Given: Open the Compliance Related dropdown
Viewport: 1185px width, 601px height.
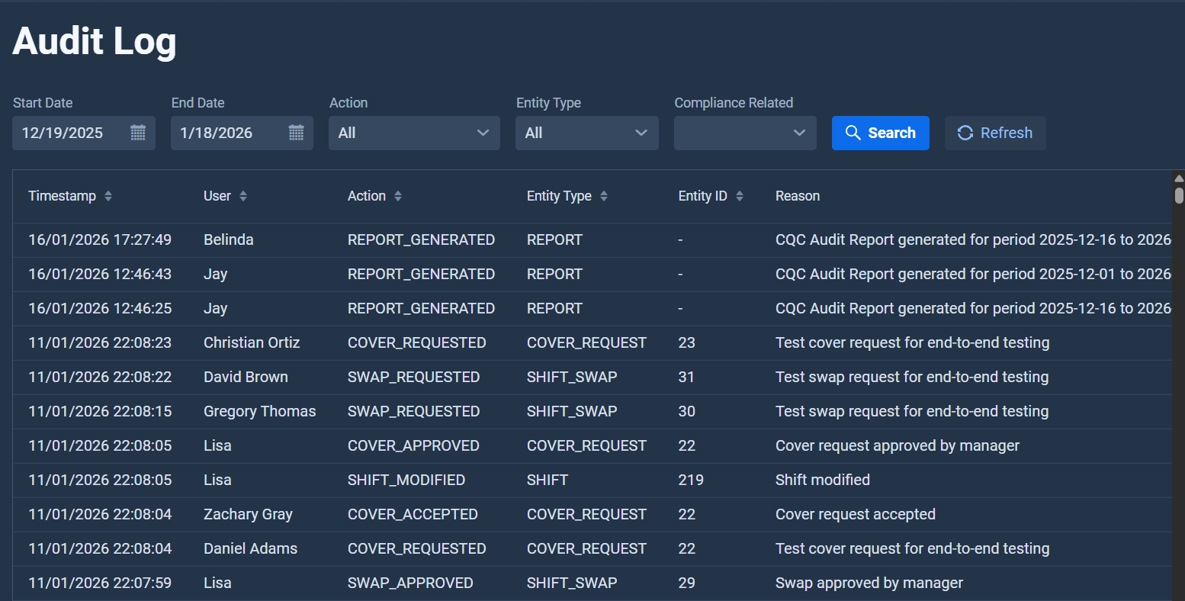Looking at the screenshot, I should tap(744, 133).
